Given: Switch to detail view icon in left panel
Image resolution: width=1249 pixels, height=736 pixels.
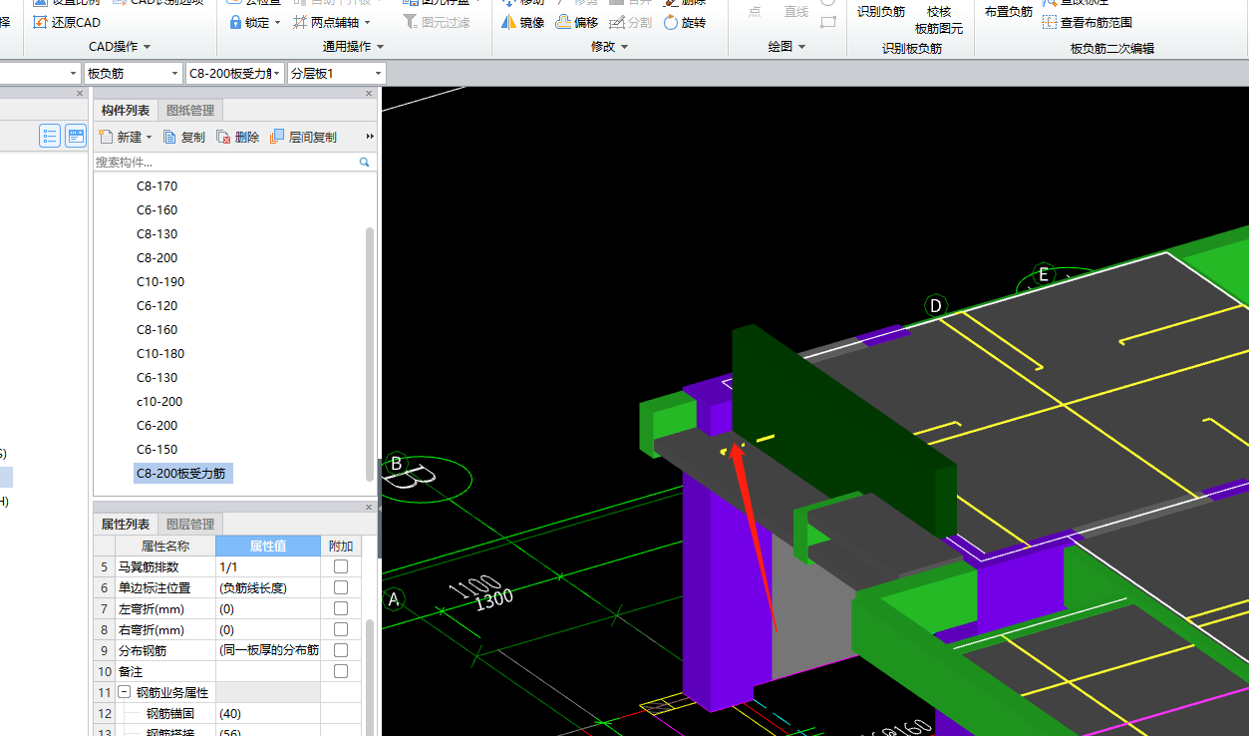Looking at the screenshot, I should pyautogui.click(x=76, y=136).
